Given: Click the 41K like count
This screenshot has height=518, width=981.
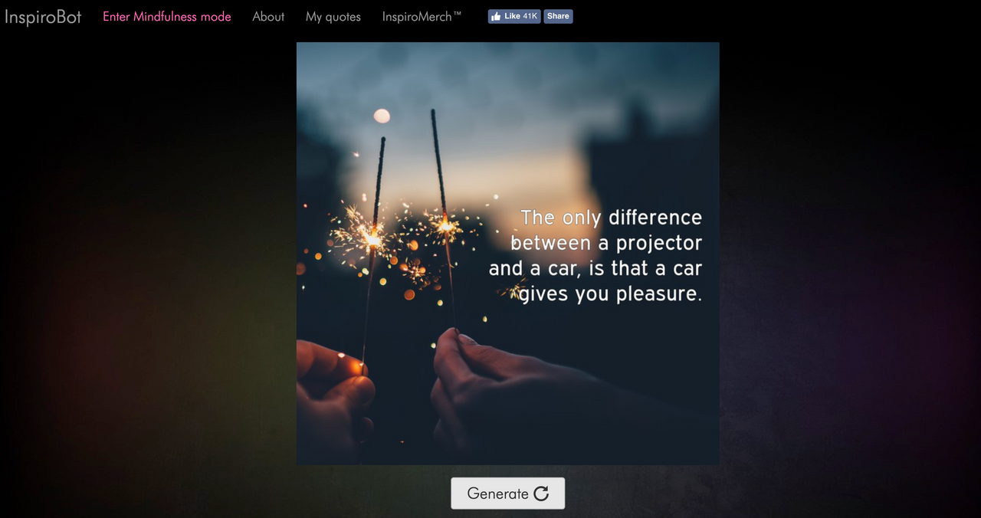Looking at the screenshot, I should pos(530,16).
